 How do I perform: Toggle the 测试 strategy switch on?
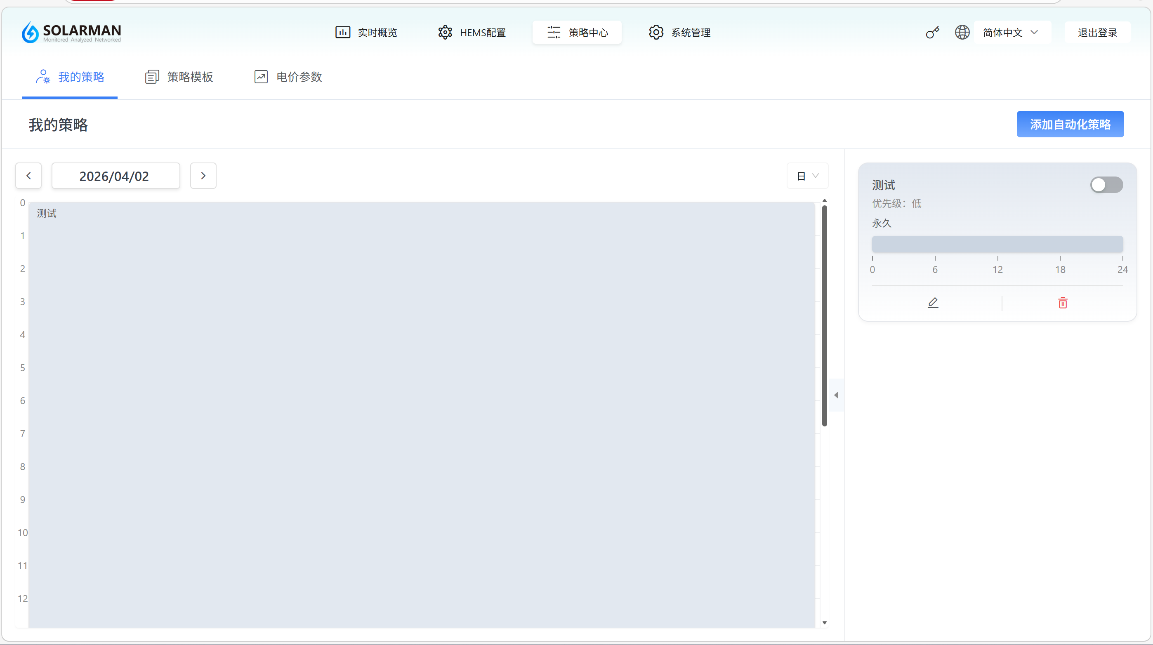[x=1106, y=185]
